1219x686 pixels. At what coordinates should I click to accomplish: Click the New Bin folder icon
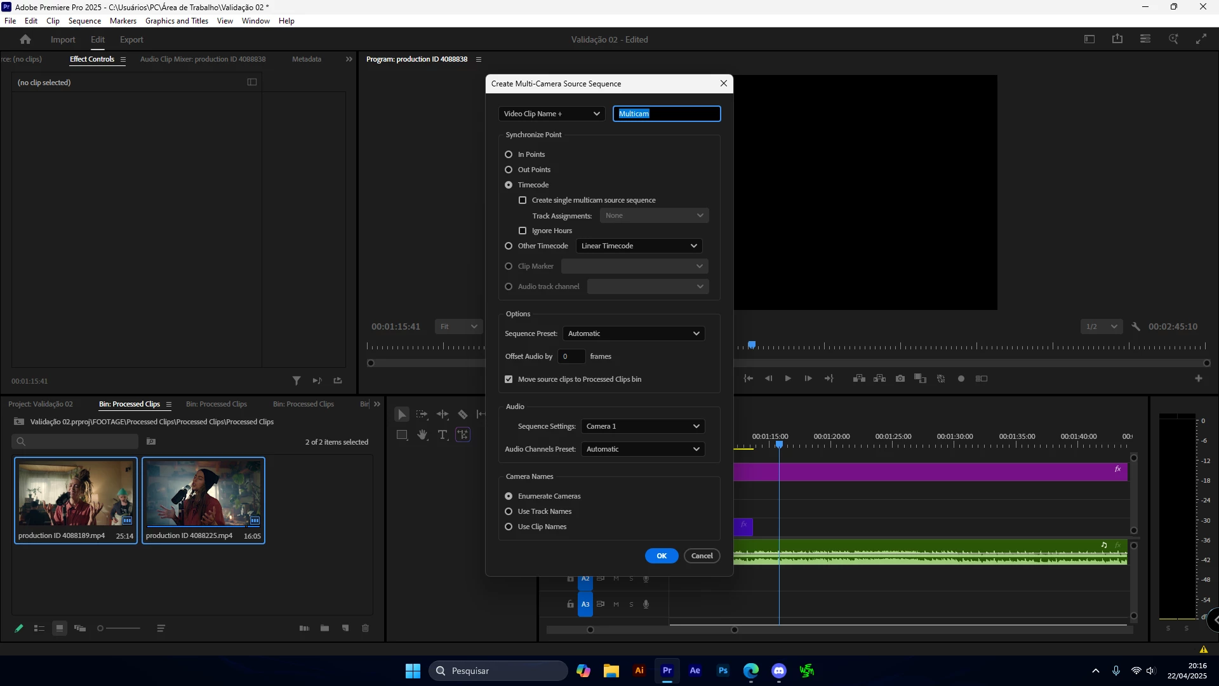pos(324,628)
